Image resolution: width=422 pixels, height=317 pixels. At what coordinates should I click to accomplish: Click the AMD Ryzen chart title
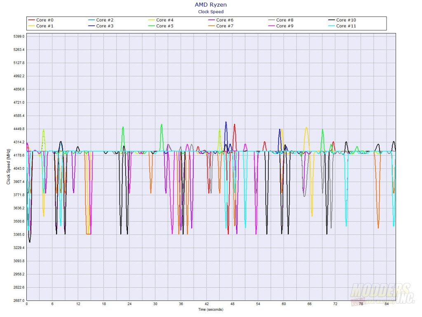click(x=211, y=5)
